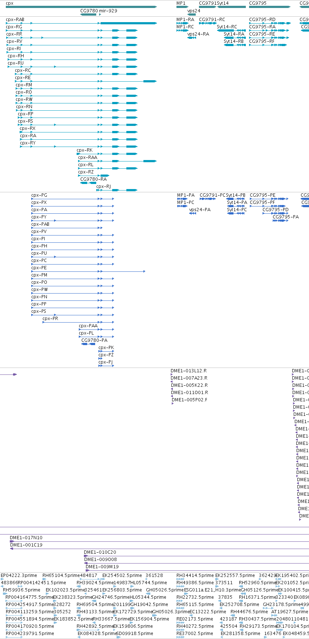Click EST RH34414.5prime
Image resolution: width=309 pixels, height=639 pixels.
pos(195,575)
